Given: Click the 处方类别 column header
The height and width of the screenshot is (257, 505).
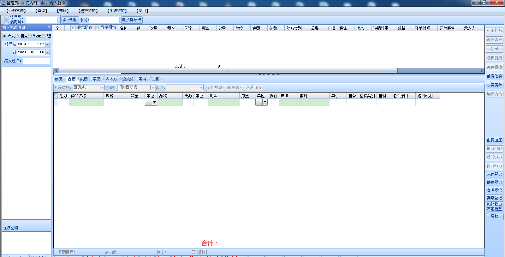Looking at the screenshot, I should (296, 28).
